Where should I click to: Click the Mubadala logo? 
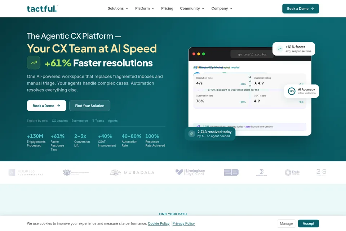[132, 173]
